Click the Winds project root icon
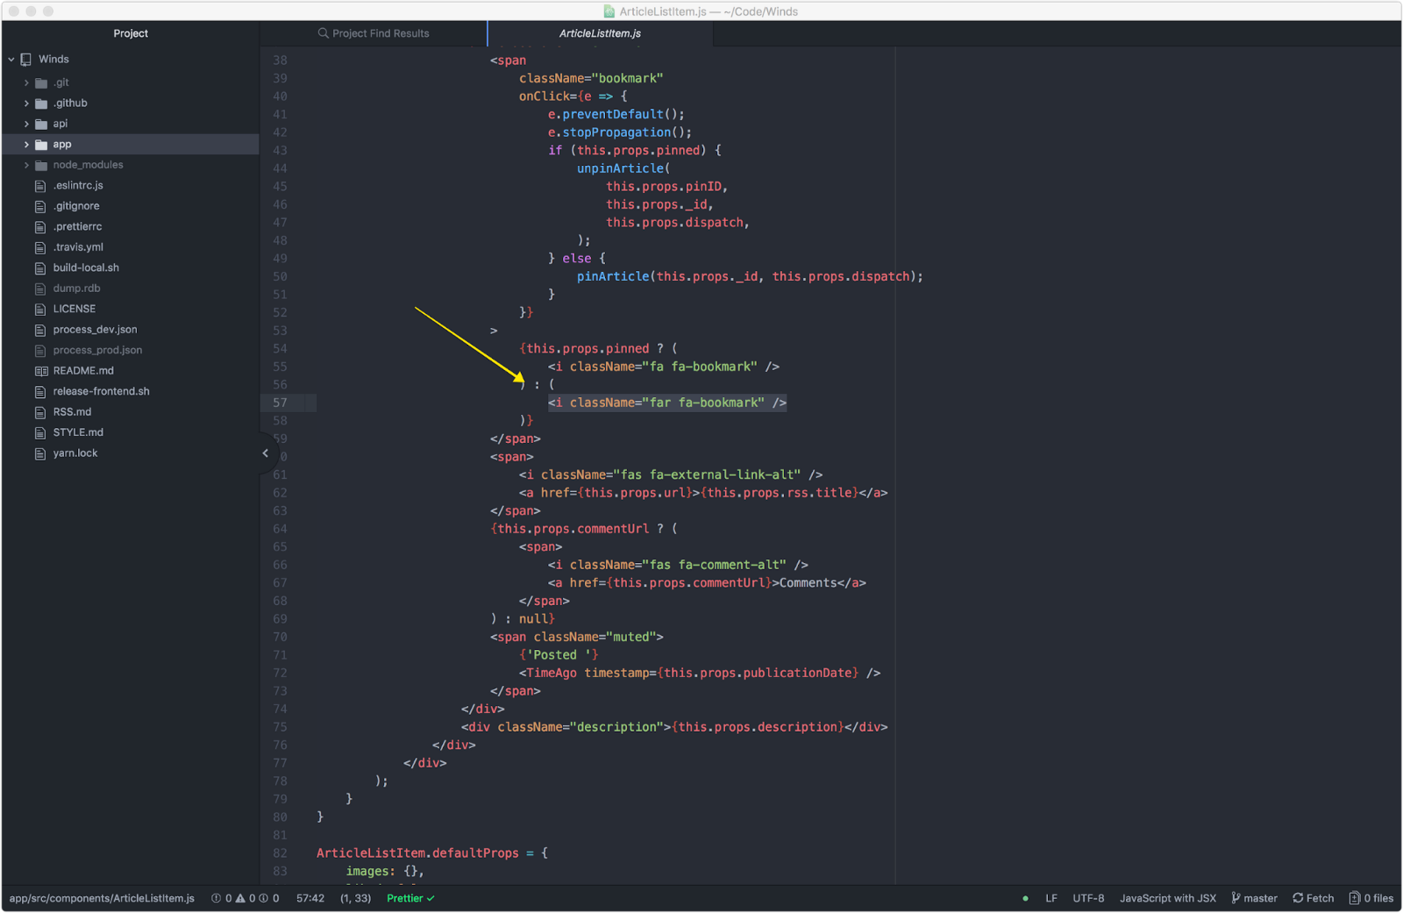Screen dimensions: 1403x913 (x=26, y=60)
